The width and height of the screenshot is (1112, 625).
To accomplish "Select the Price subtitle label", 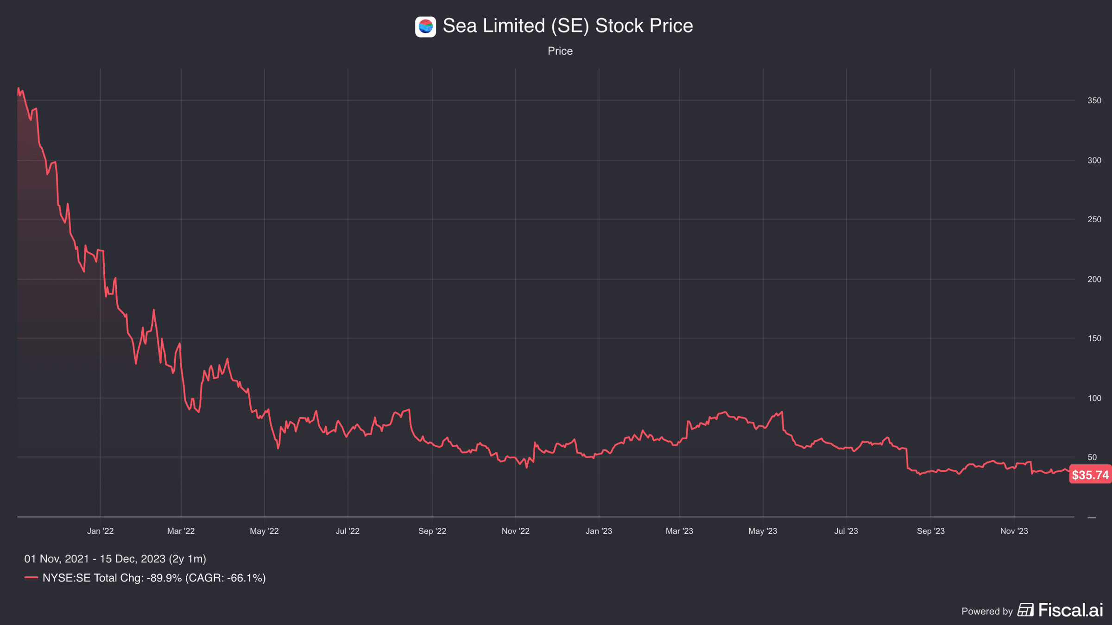I will (560, 51).
